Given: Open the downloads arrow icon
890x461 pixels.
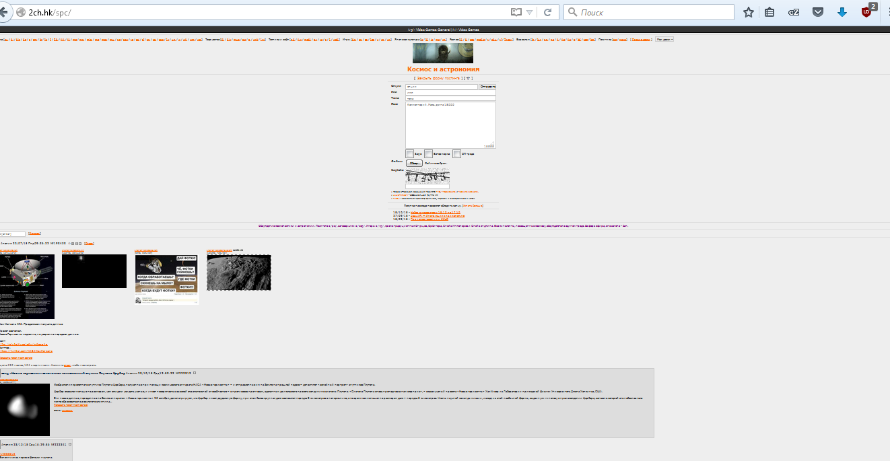Looking at the screenshot, I should click(x=842, y=12).
